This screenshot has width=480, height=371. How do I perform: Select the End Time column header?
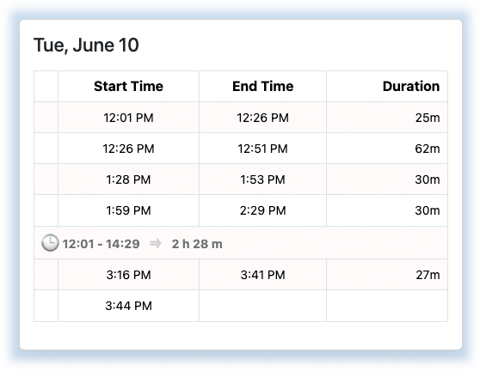point(262,86)
